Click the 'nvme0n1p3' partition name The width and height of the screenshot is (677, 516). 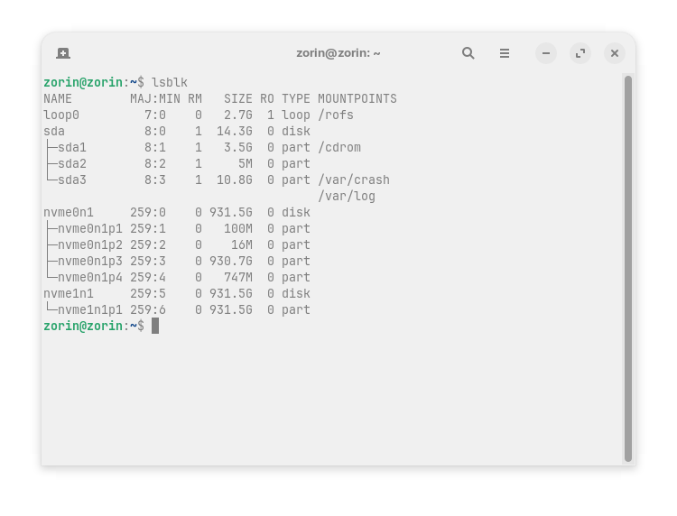[x=89, y=261]
